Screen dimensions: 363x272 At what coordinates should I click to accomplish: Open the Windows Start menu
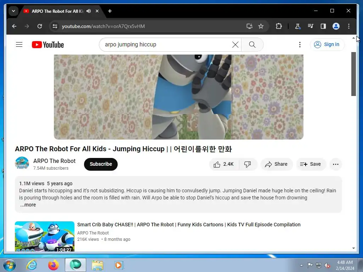pos(10,265)
